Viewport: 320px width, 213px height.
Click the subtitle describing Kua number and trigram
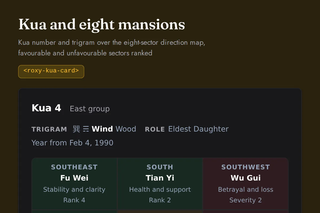point(112,48)
